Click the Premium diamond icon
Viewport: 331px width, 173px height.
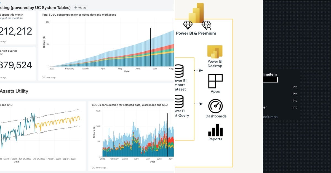click(188, 25)
